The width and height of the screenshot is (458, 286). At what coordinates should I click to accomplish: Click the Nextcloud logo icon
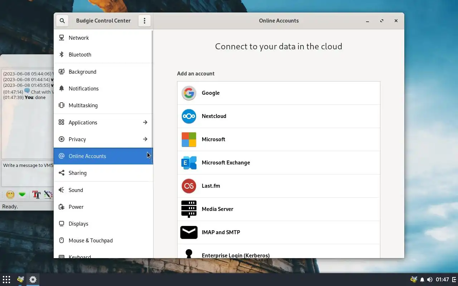(x=189, y=116)
